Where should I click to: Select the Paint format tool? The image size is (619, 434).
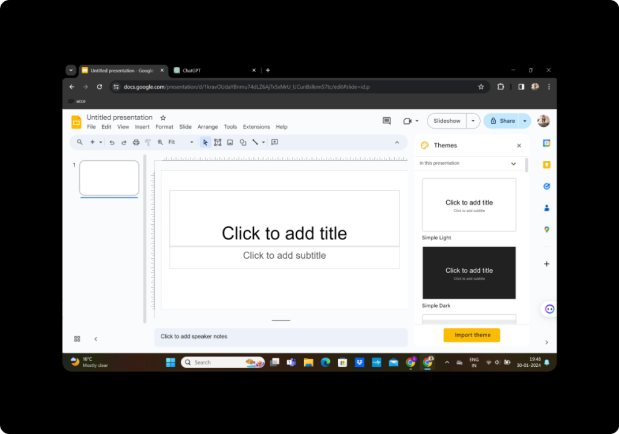[148, 143]
